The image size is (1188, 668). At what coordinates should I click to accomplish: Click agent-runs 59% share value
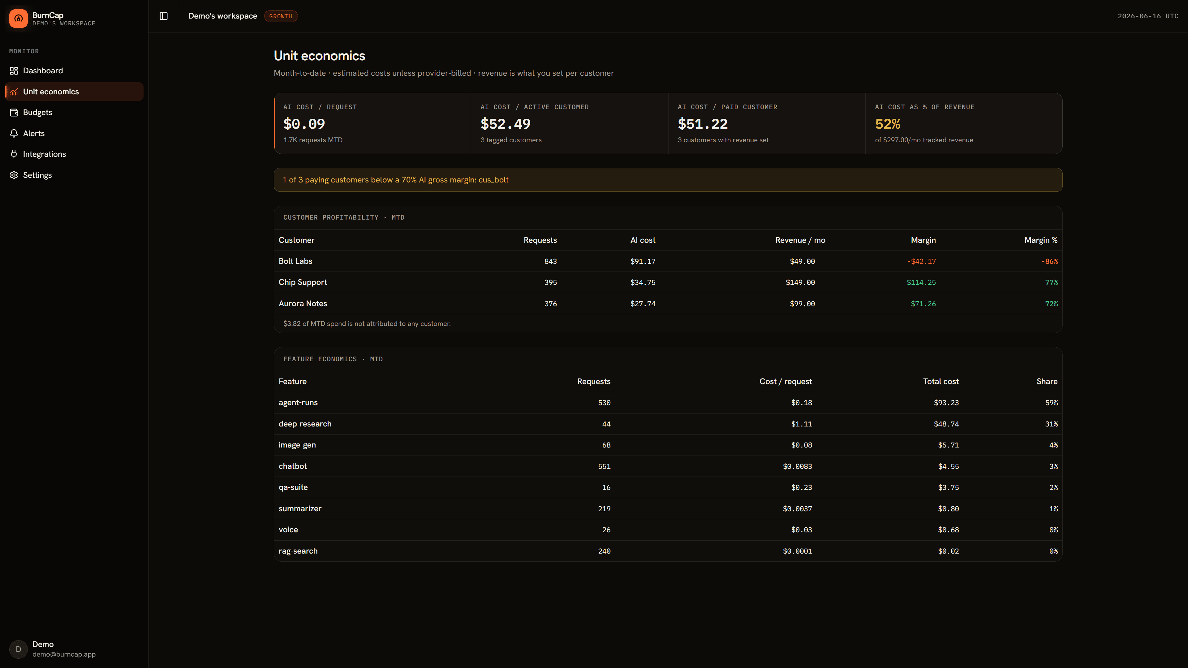(x=1052, y=403)
